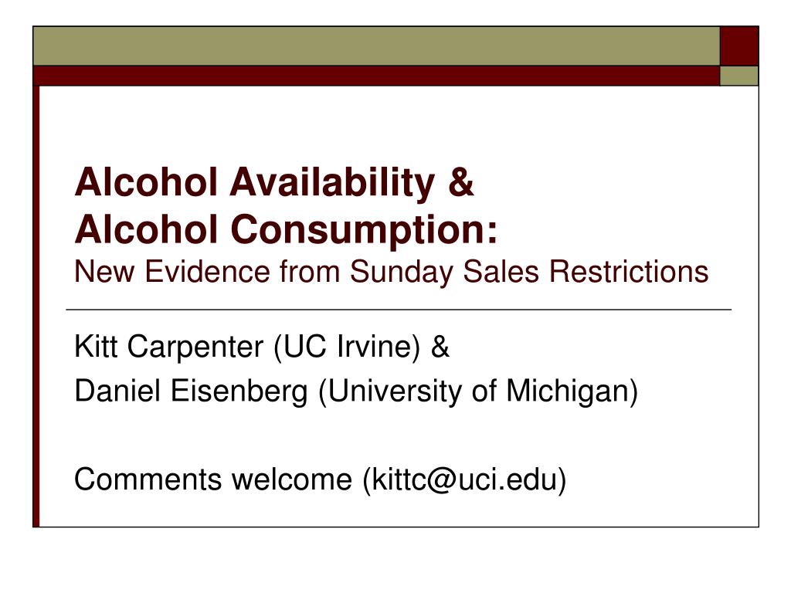This screenshot has height=593, width=791.
Task: Click the word 'Consumption:' in the title
Action: (x=365, y=229)
